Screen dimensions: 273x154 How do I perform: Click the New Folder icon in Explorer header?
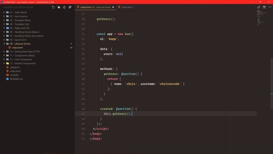59,7
